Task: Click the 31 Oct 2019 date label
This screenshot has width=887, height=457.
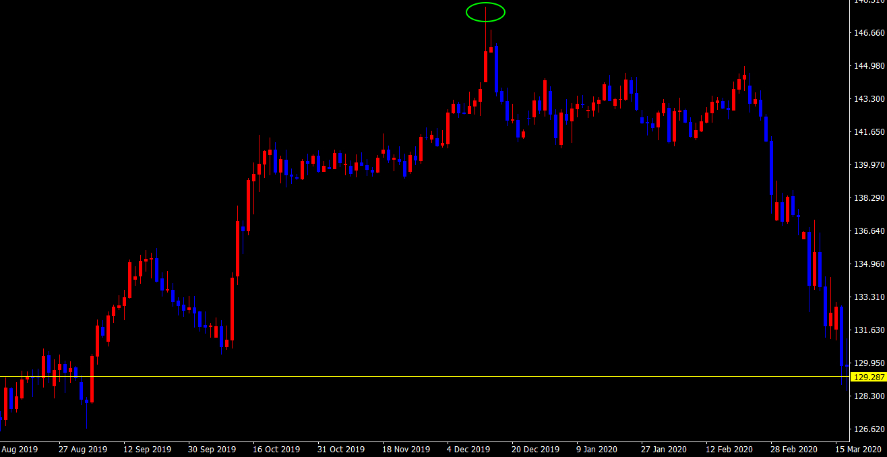Action: click(341, 450)
